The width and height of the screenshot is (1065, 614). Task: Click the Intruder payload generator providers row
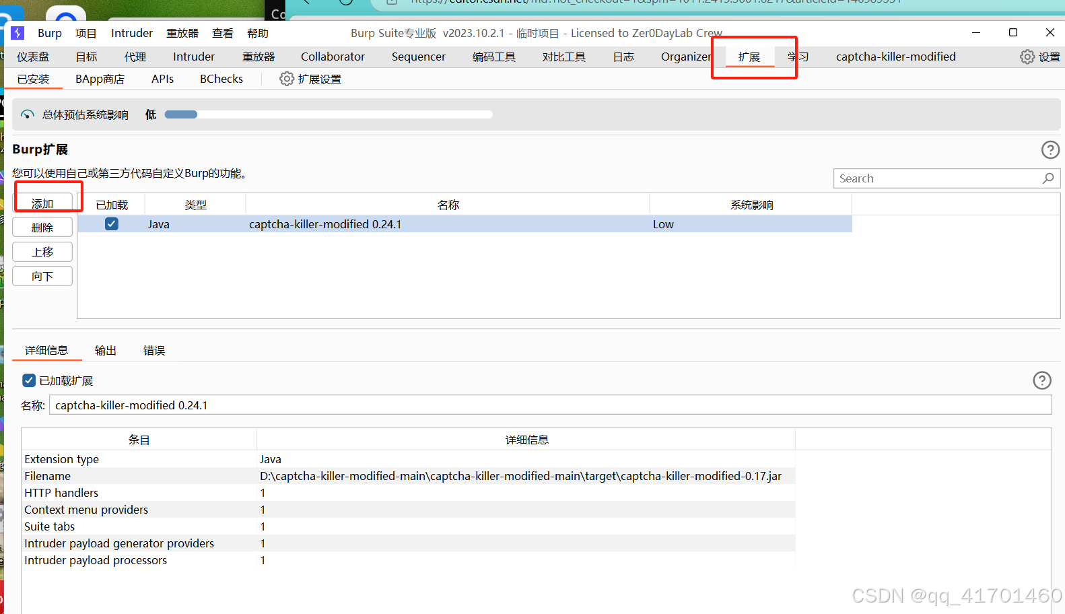(x=409, y=543)
